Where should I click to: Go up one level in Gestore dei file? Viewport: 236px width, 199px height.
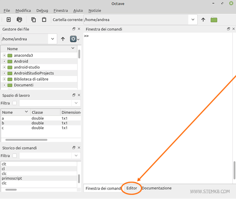(x=63, y=39)
